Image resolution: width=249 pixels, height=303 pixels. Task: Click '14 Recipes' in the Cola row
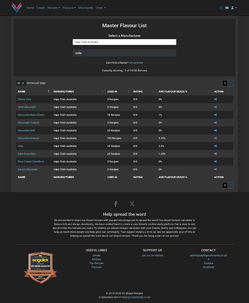click(113, 146)
